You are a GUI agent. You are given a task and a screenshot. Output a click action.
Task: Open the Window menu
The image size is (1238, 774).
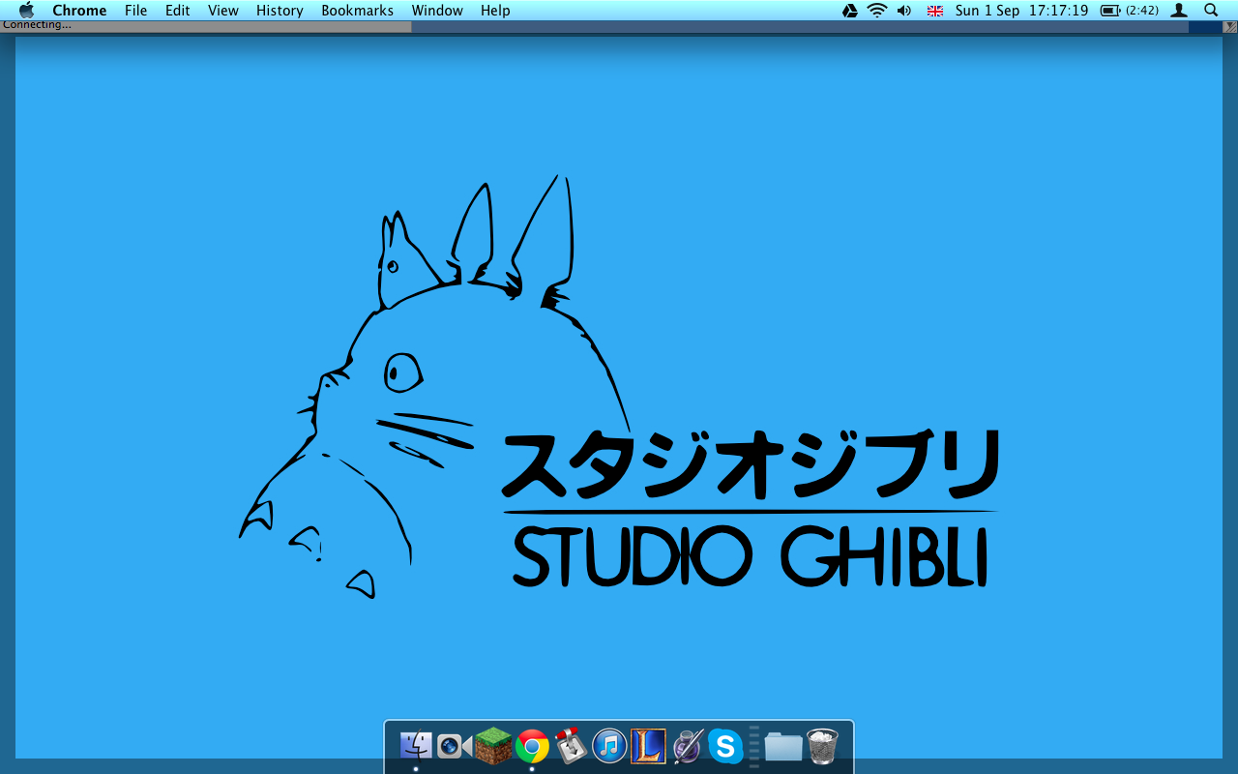click(437, 11)
